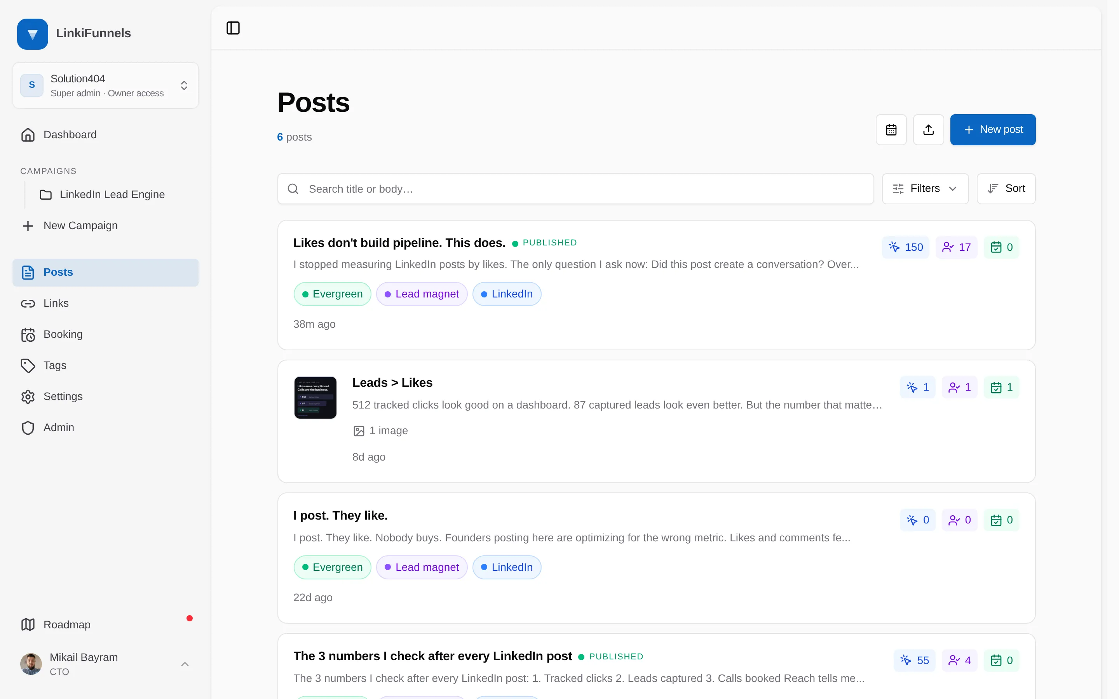Create a New Campaign
The height and width of the screenshot is (699, 1119).
(x=106, y=226)
